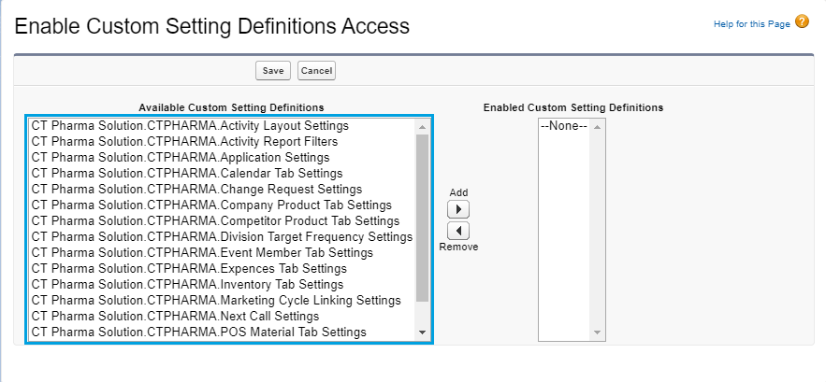826x382 pixels.
Task: Select Division Target Frequency Settings item
Action: point(222,236)
